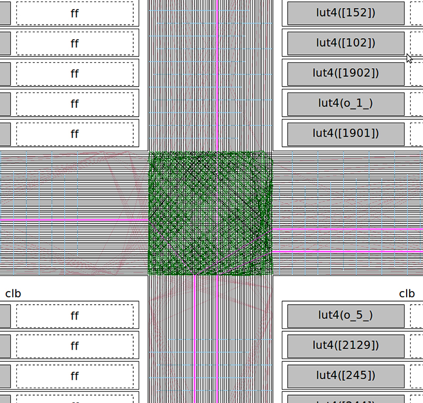
Task: Click the green switch box at center
Action: pyautogui.click(x=210, y=213)
